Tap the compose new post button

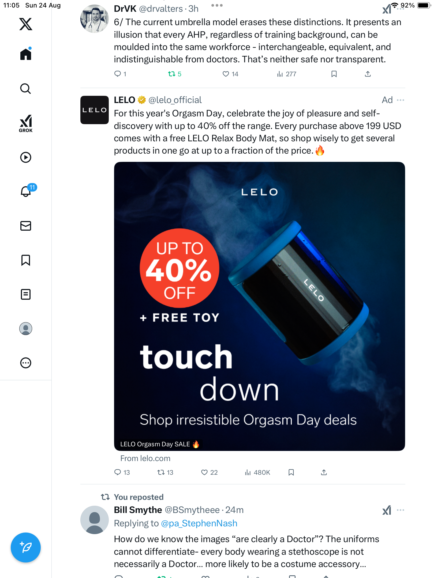point(26,547)
